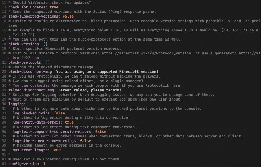Click the 'Server reload, please rejoin!' text
This screenshot has height=167, width=261.
coord(90,90)
